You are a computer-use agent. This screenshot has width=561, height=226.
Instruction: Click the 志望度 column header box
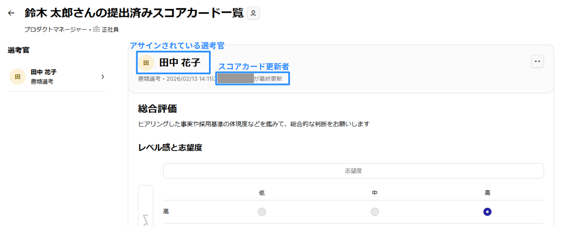pos(353,171)
